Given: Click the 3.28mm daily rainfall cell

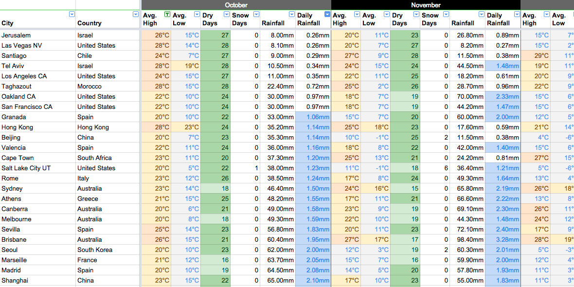Looking at the screenshot, I should coord(502,240).
